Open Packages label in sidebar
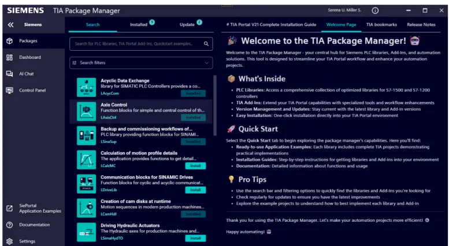Screen dimensions: 449x246 (x=28, y=41)
